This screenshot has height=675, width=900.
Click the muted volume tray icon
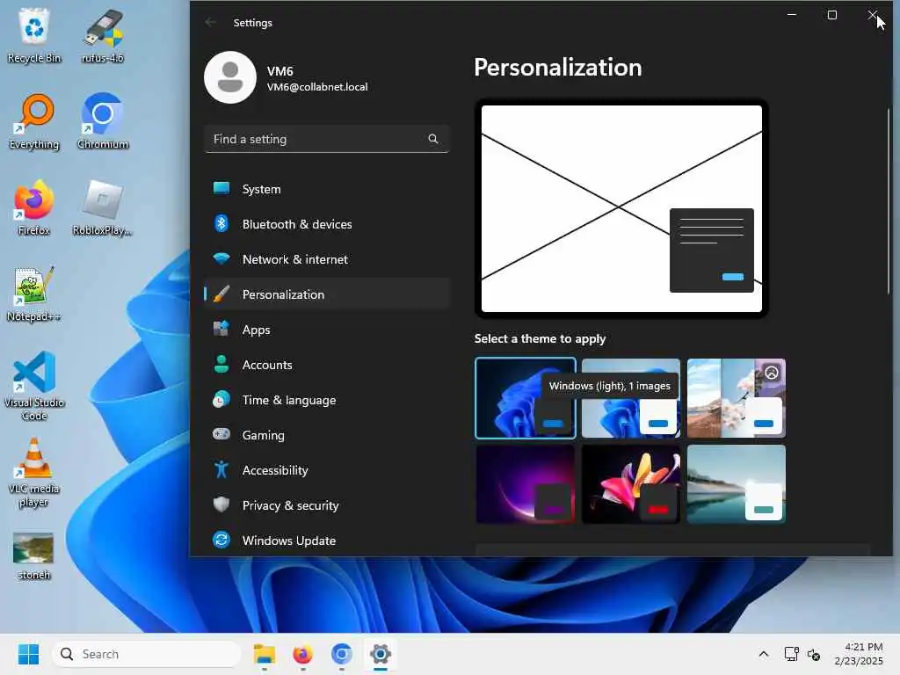(x=813, y=654)
